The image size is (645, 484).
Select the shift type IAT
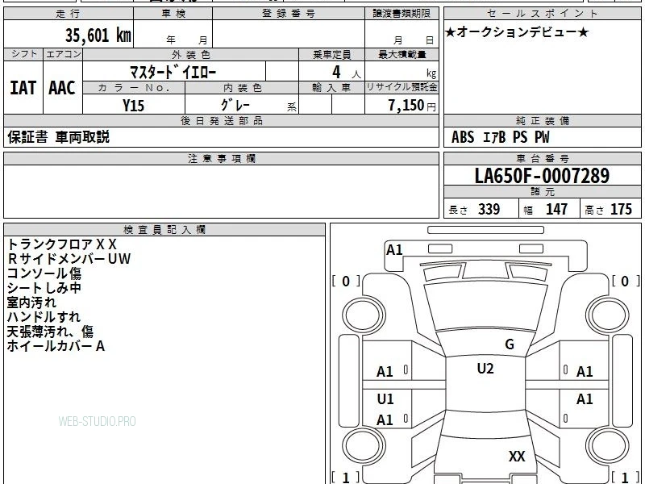coord(23,88)
